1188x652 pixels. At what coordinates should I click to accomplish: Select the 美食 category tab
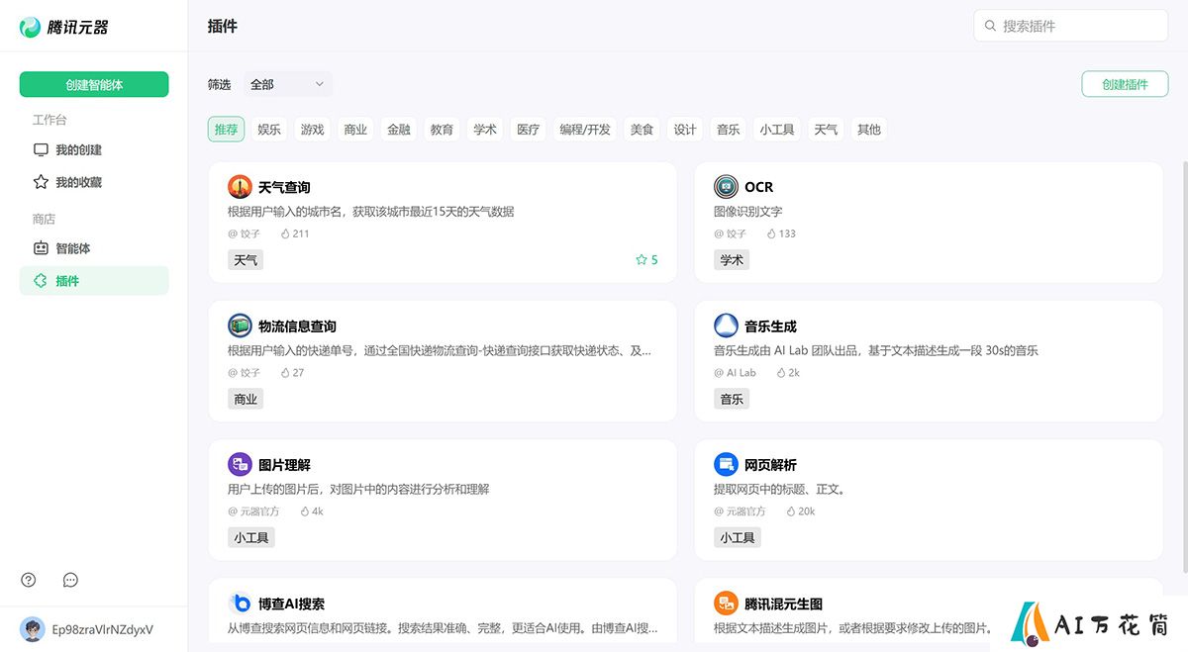coord(642,130)
